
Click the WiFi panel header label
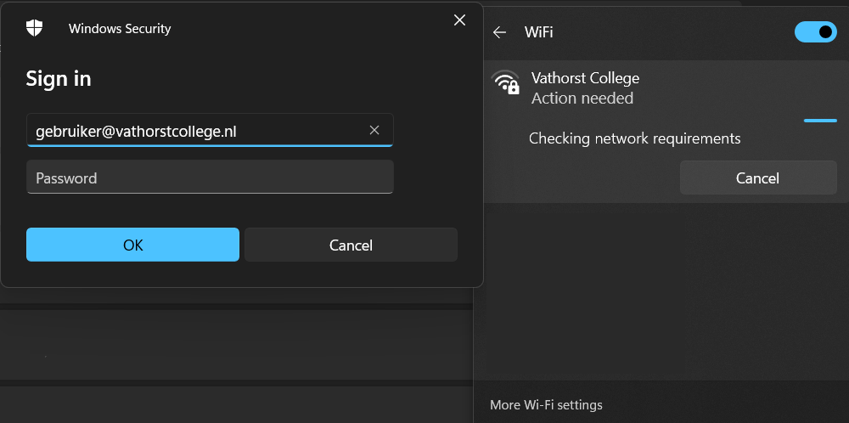539,32
